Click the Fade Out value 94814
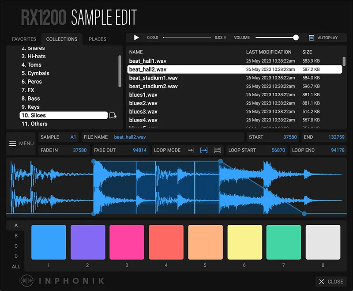 (139, 150)
